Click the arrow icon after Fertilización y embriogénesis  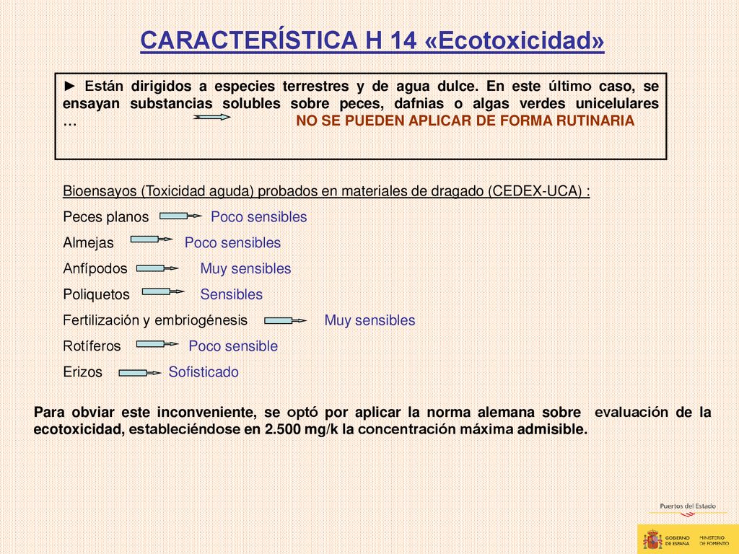click(285, 321)
